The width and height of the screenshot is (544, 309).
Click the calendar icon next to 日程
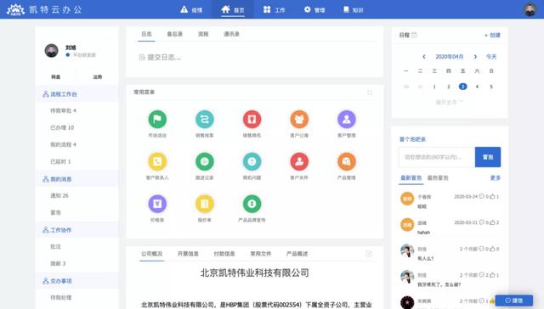(414, 35)
